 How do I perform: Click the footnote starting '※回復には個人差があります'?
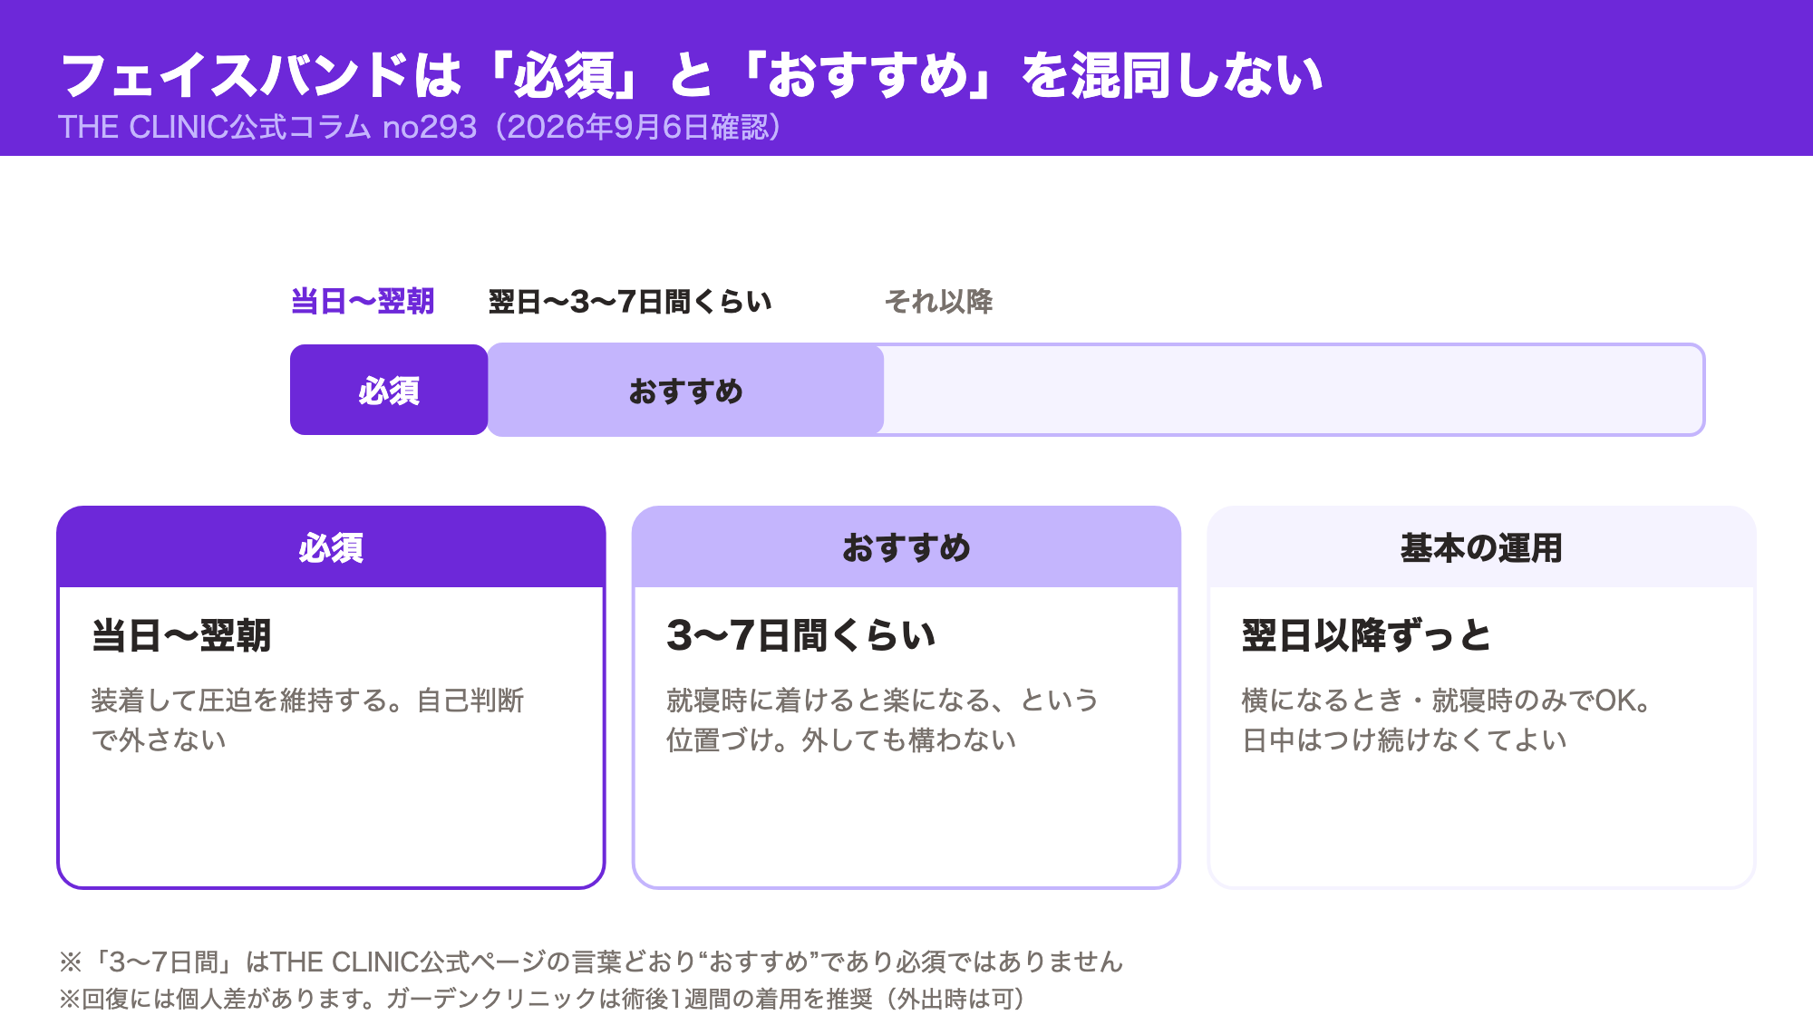pos(542,999)
